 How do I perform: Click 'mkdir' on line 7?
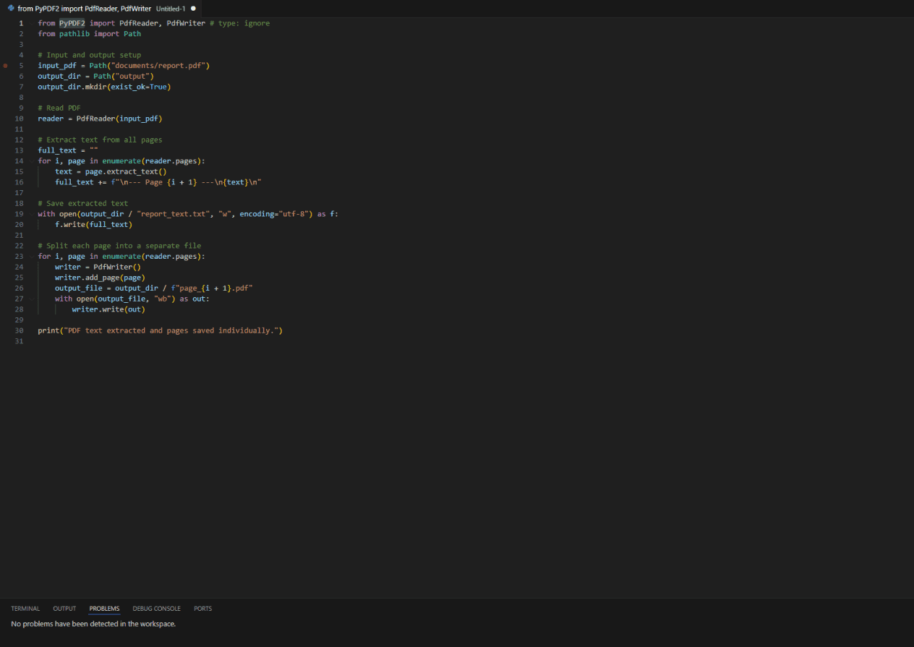coord(96,87)
